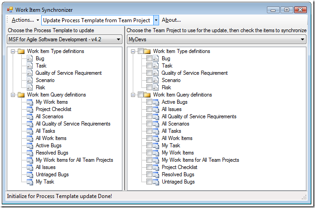Check the right Work Item Type definitions checkbox
315x208 pixels.
141,51
